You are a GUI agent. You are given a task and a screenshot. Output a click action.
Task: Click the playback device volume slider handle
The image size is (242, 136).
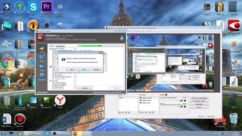179,100
